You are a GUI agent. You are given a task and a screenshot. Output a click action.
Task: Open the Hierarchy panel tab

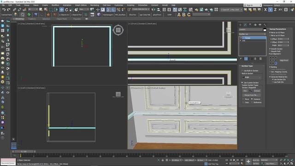[x=250, y=24]
